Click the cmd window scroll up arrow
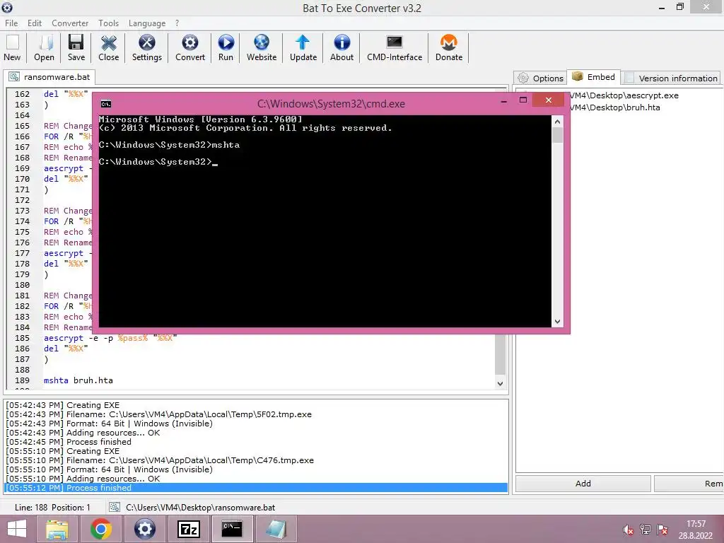This screenshot has height=543, width=724. pos(557,122)
